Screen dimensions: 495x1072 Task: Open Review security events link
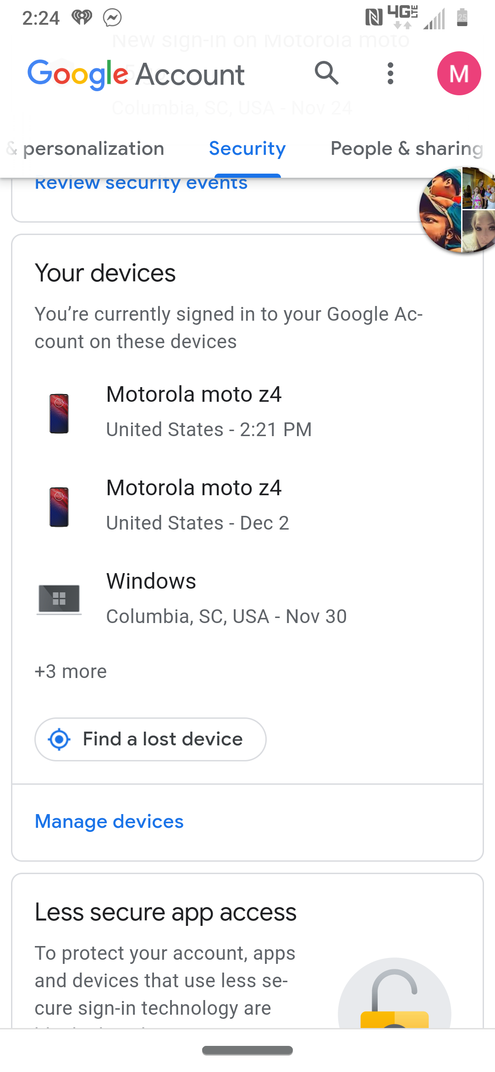pos(141,183)
